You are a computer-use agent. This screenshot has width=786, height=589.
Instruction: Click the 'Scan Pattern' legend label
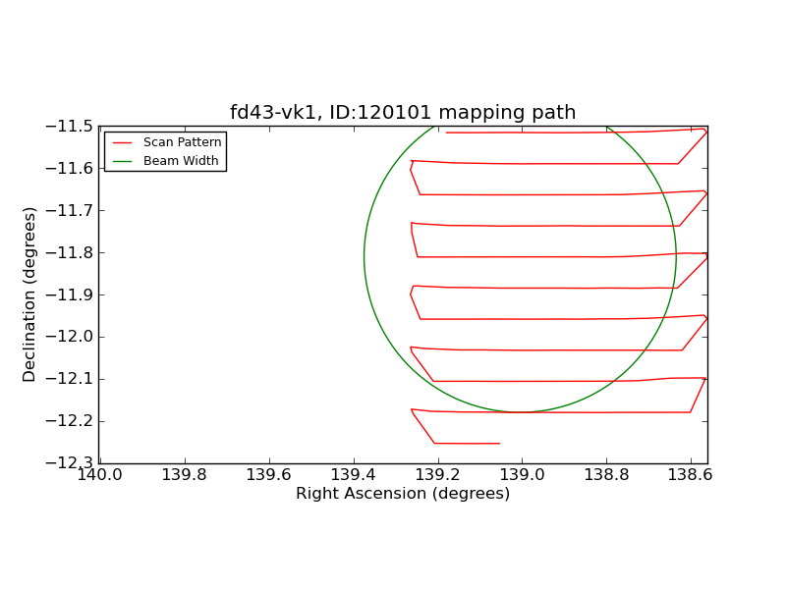click(183, 142)
